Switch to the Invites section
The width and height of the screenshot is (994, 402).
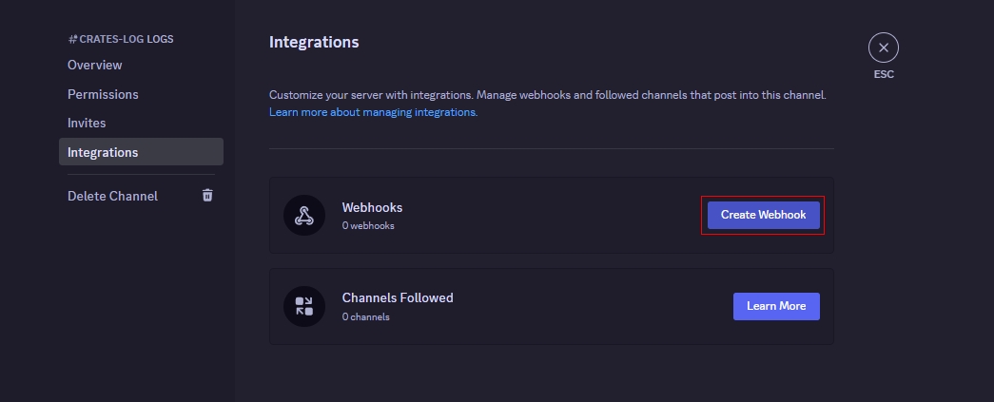coord(87,124)
